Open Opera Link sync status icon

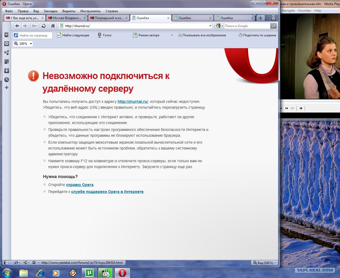tap(16, 263)
